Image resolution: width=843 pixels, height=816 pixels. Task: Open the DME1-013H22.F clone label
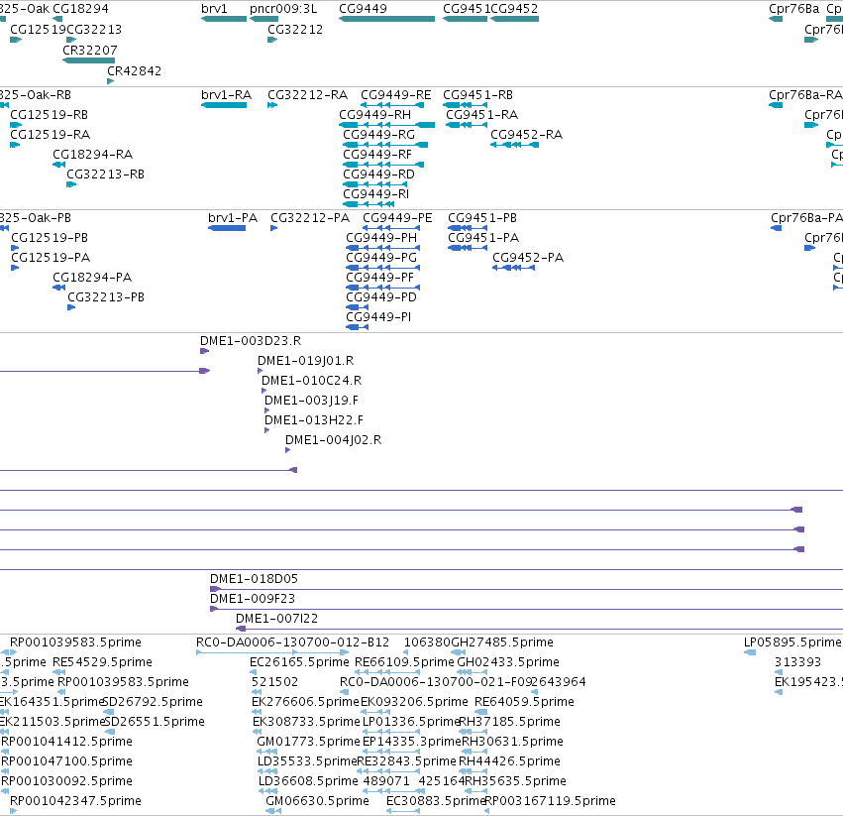(314, 420)
